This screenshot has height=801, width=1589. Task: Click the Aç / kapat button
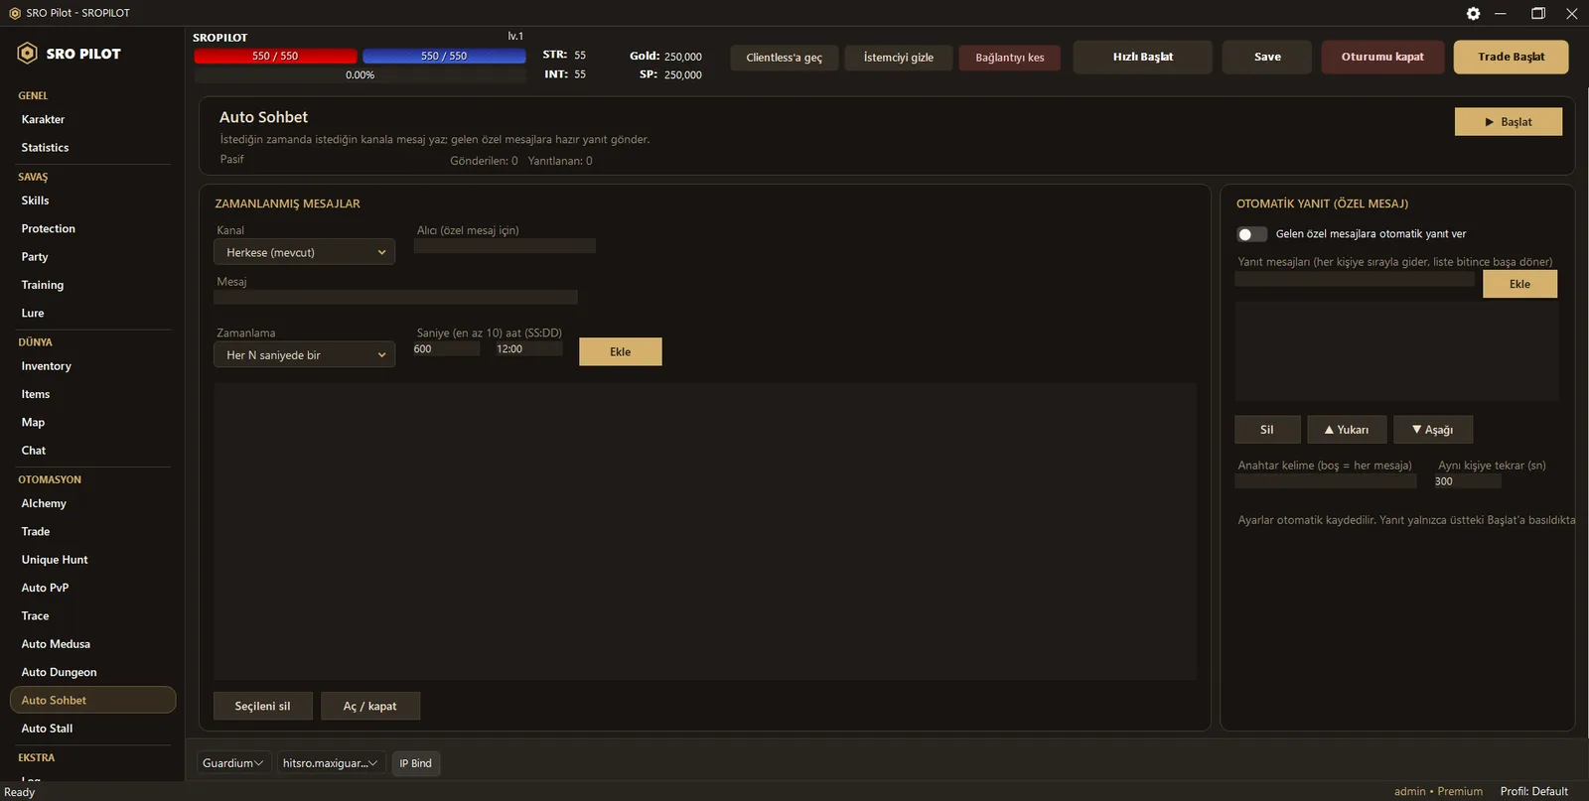point(369,706)
